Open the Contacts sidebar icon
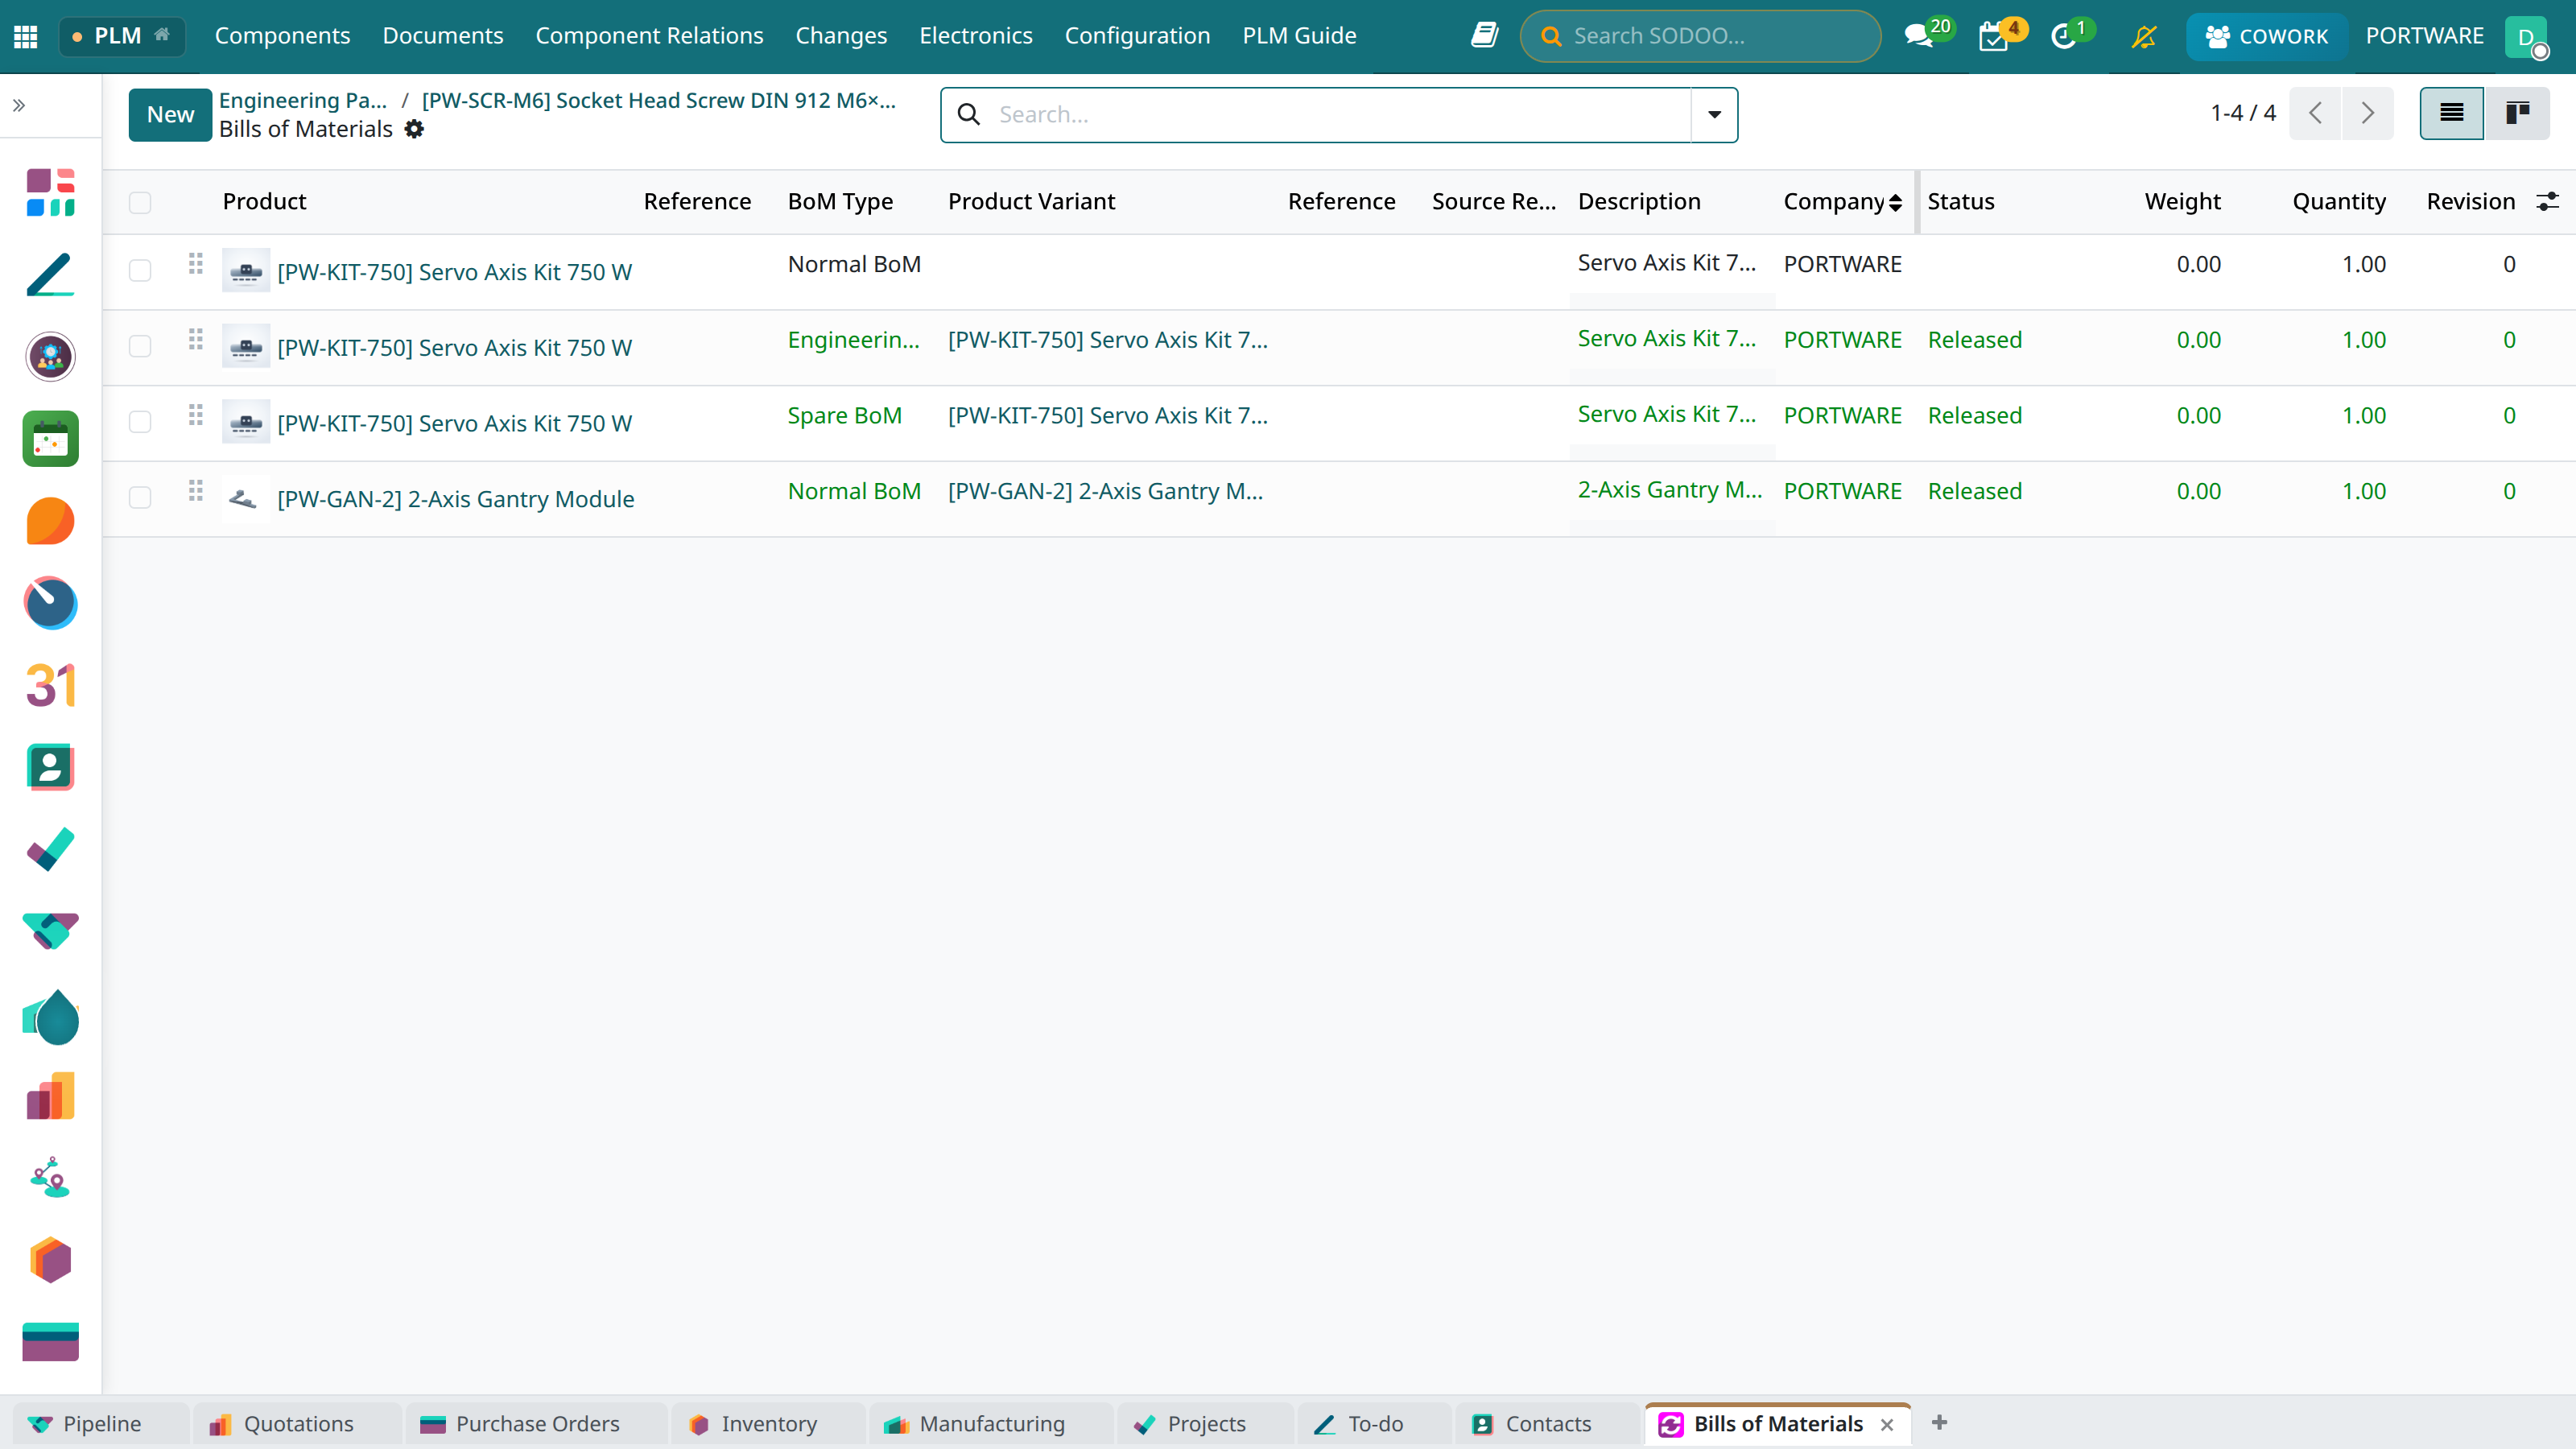Viewport: 2576px width, 1449px height. [x=51, y=767]
